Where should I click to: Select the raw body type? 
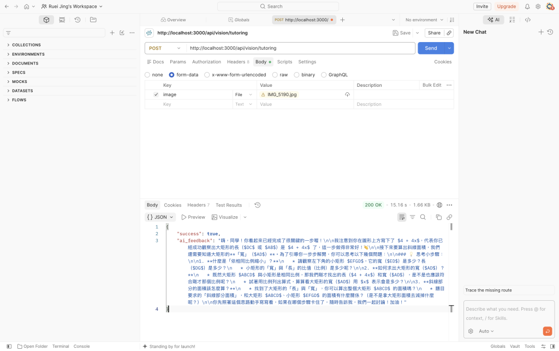coord(275,75)
